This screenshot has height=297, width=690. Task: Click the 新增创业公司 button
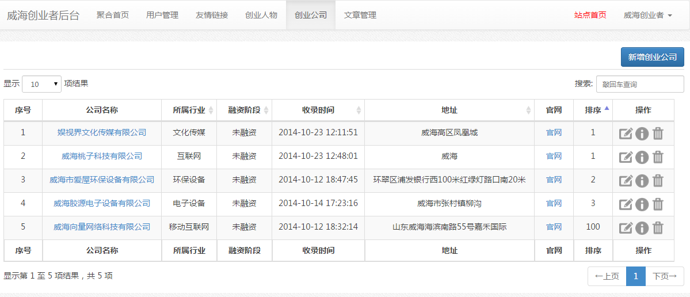[x=652, y=57]
